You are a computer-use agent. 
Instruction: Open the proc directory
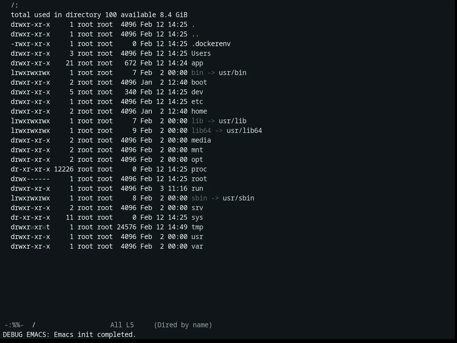coord(199,169)
